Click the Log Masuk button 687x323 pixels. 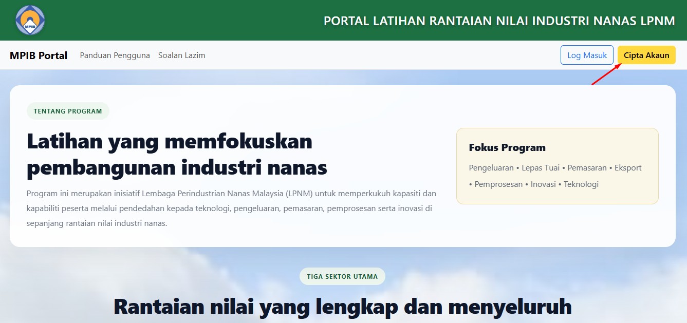click(x=587, y=55)
